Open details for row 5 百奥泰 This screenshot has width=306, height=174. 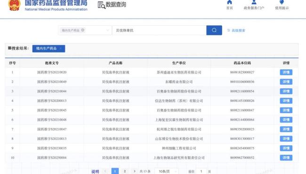[286, 110]
